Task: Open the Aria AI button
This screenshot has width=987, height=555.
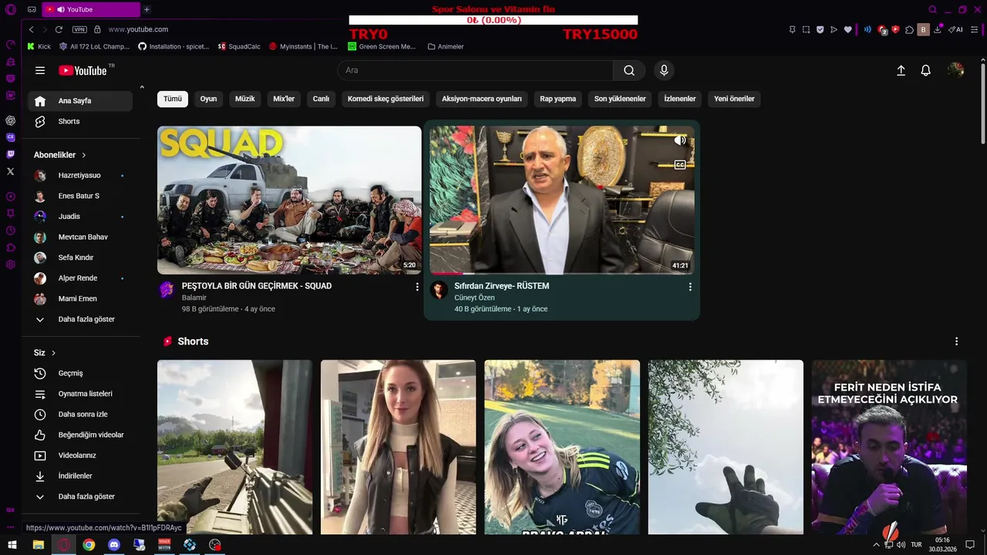Action: (956, 29)
